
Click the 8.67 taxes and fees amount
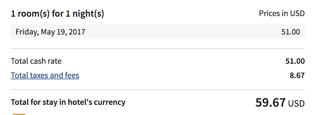(x=297, y=75)
